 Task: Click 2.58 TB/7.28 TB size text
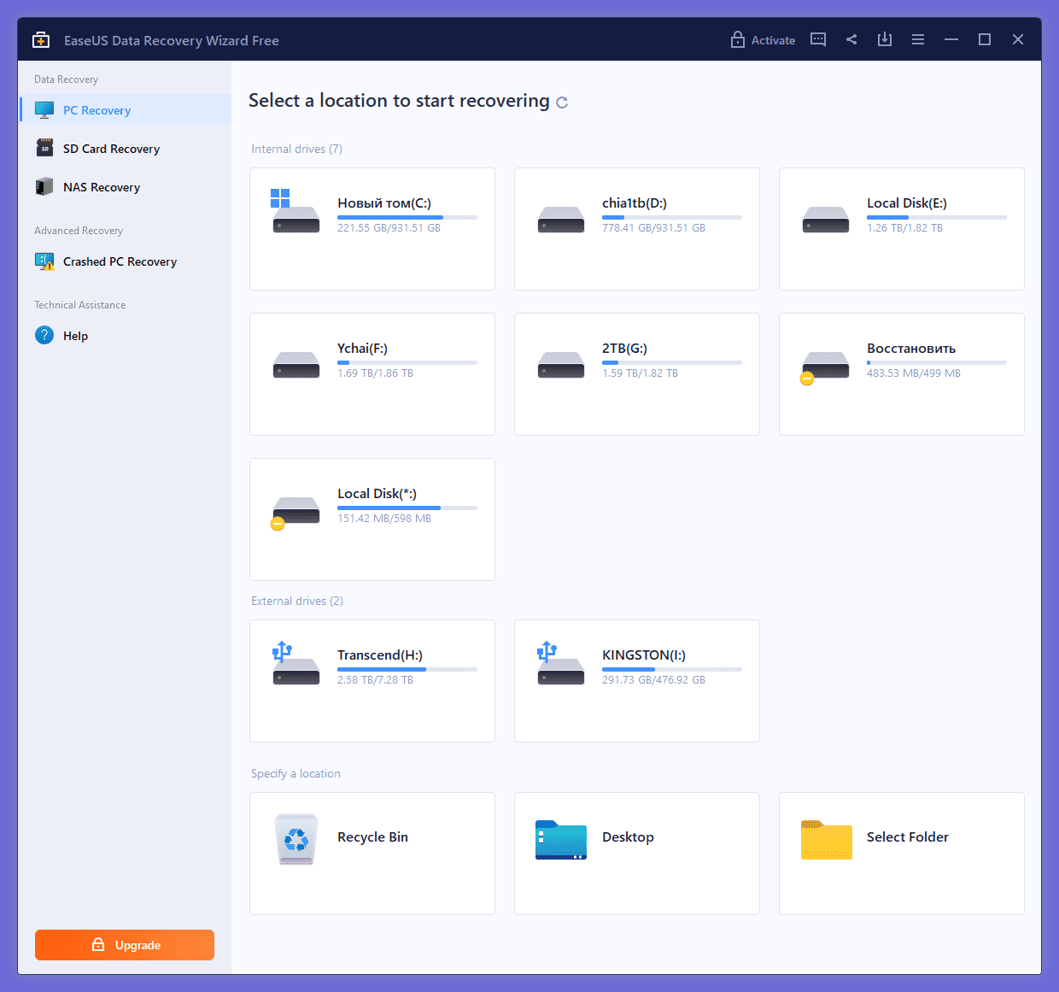click(x=375, y=680)
